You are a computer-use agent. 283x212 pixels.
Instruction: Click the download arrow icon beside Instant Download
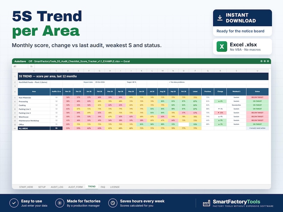[x=220, y=18]
